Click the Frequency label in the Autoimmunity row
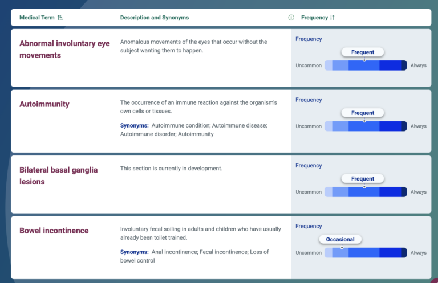Screen dimensions: 438x283 [309, 100]
